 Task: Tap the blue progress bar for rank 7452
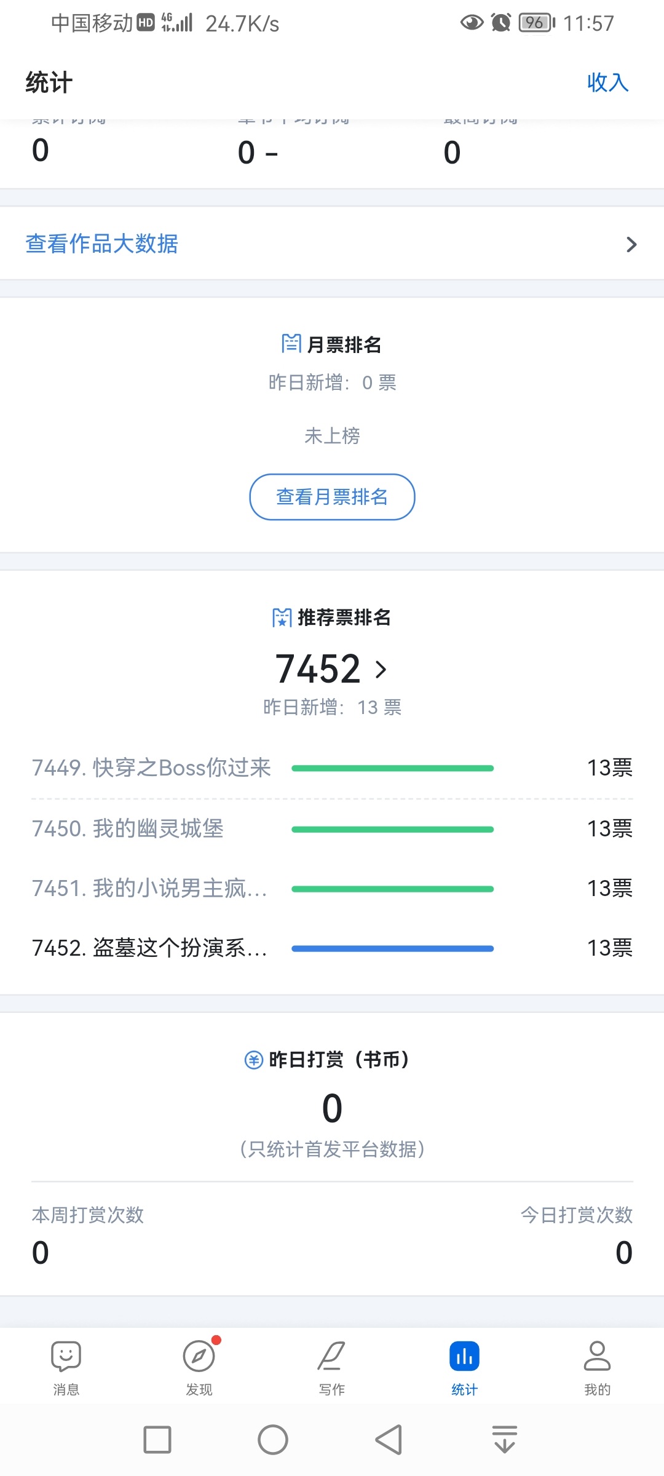(x=392, y=948)
